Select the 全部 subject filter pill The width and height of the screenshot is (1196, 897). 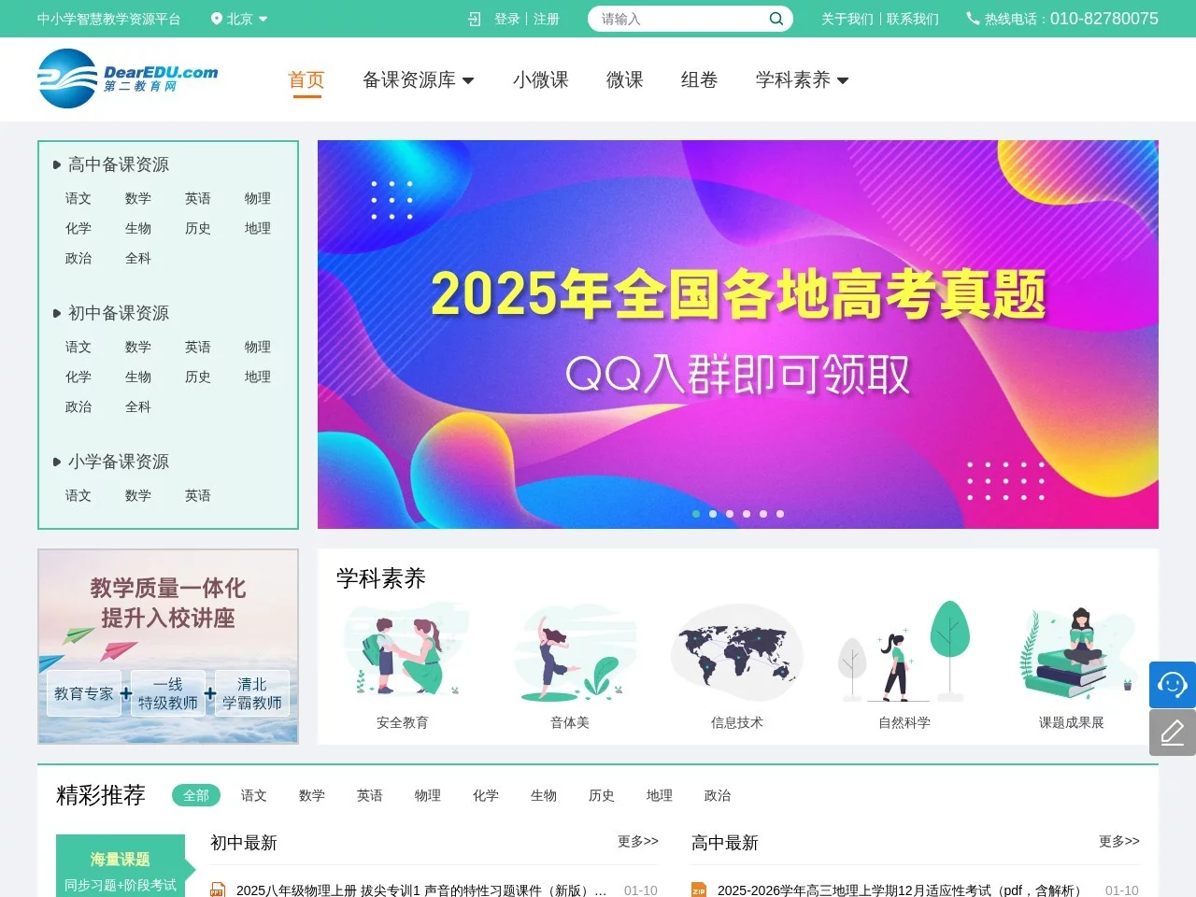[195, 795]
